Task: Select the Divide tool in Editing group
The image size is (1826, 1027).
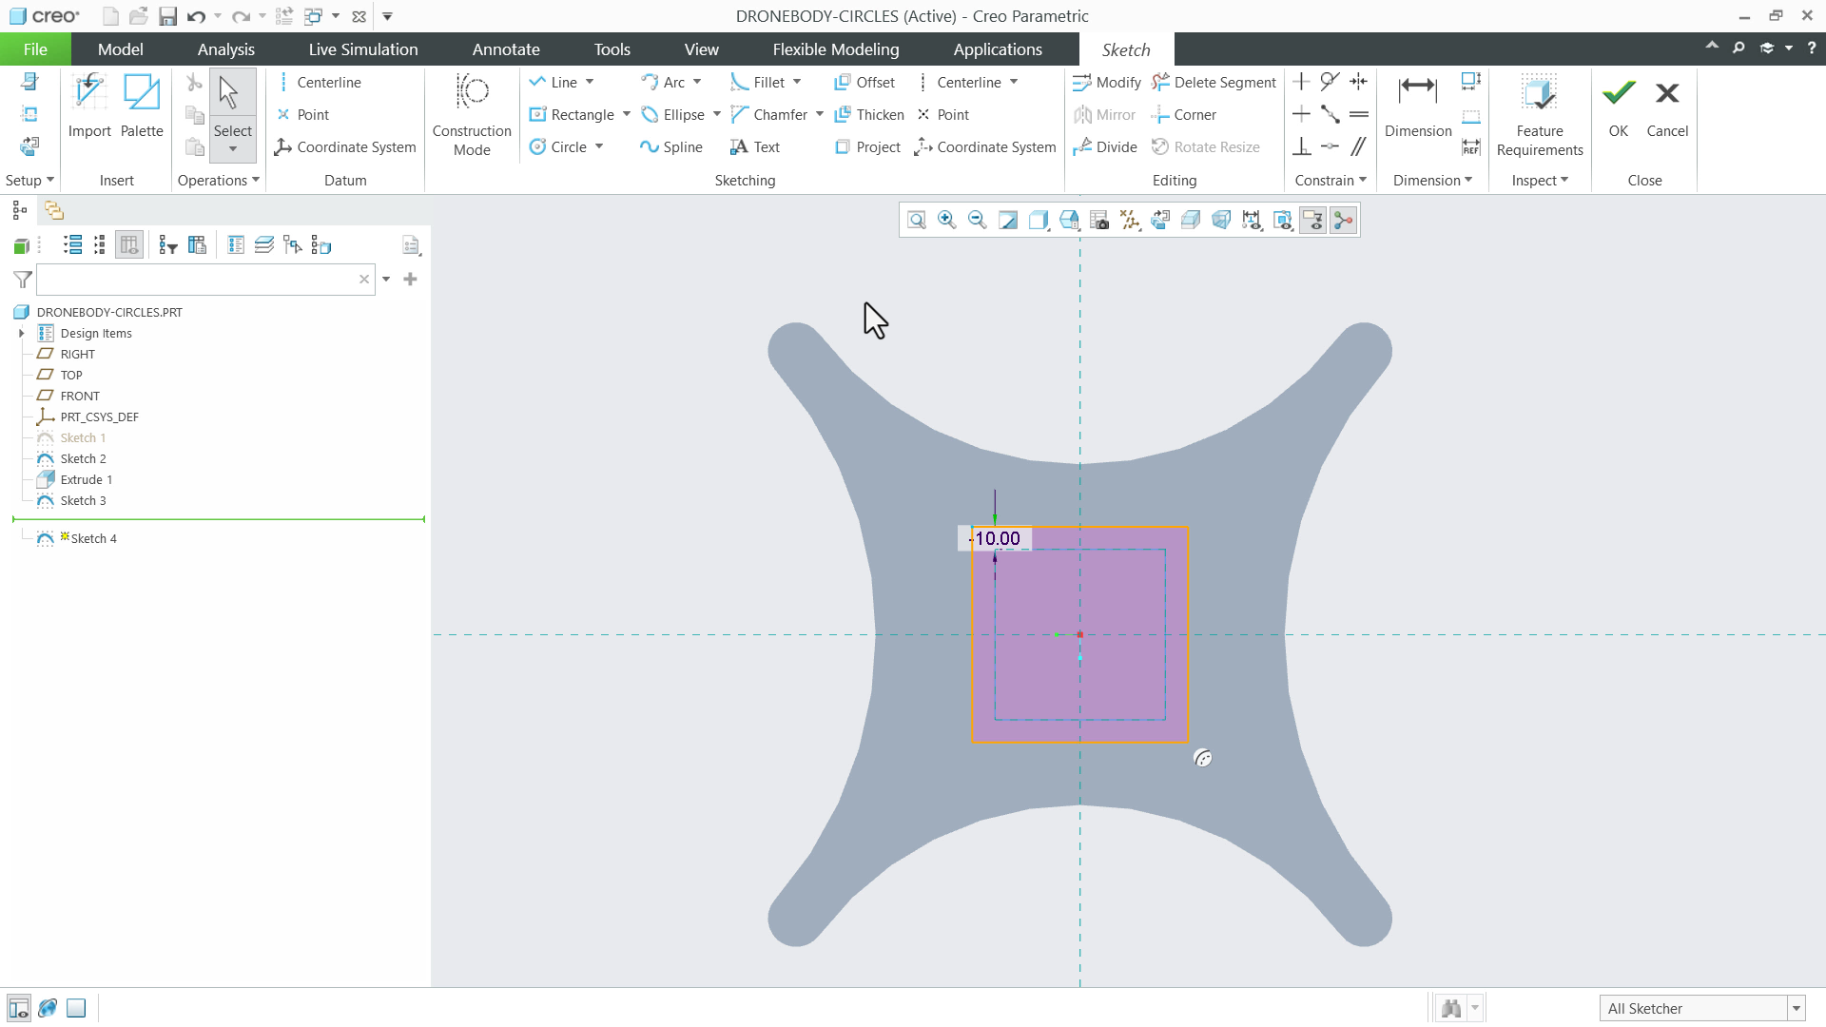Action: click(x=1106, y=146)
